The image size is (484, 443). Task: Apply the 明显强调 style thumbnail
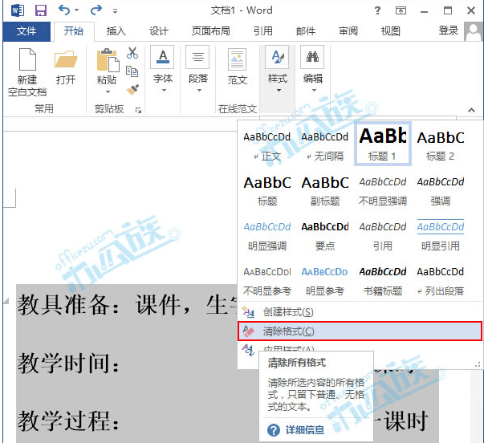[x=267, y=234]
